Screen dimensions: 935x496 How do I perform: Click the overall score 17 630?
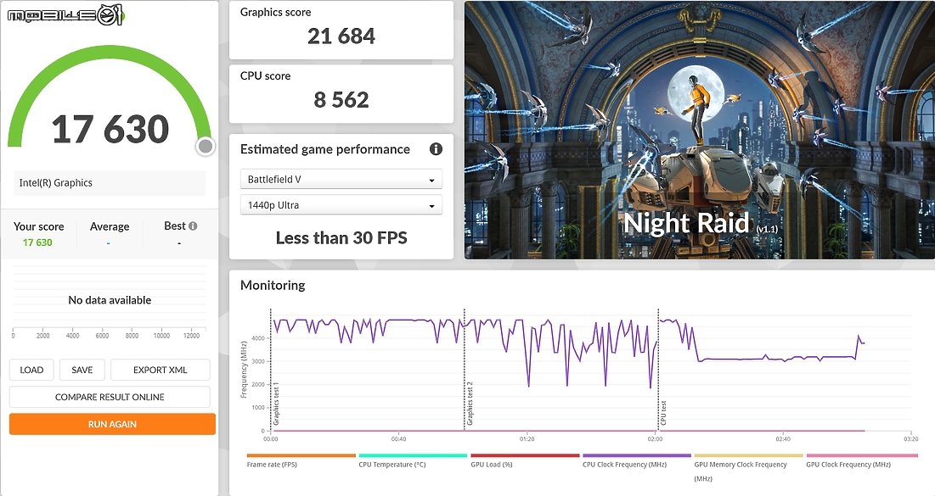click(110, 129)
